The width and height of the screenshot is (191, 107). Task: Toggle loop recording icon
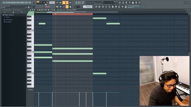(70, 3)
